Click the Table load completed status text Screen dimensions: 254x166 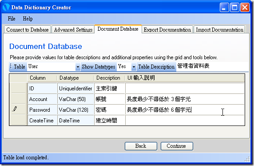26,158
